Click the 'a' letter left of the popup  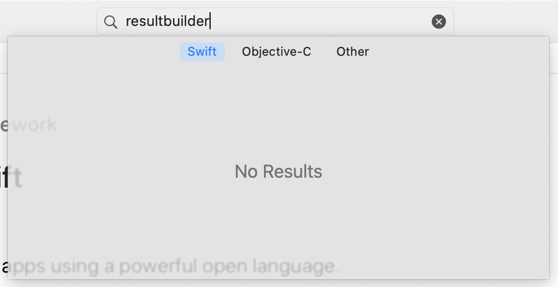click(4, 267)
